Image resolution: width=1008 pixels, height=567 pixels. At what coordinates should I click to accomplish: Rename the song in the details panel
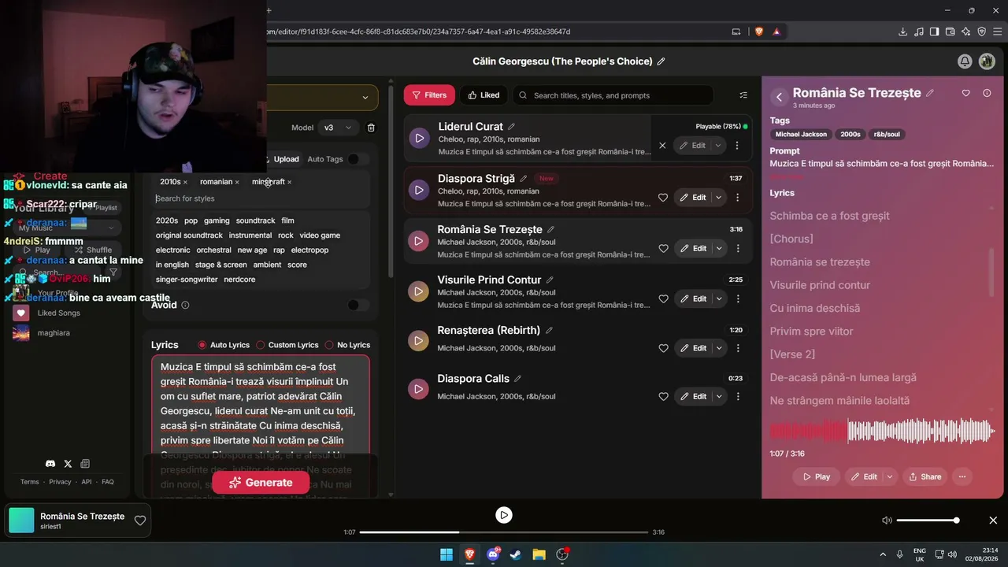(930, 93)
